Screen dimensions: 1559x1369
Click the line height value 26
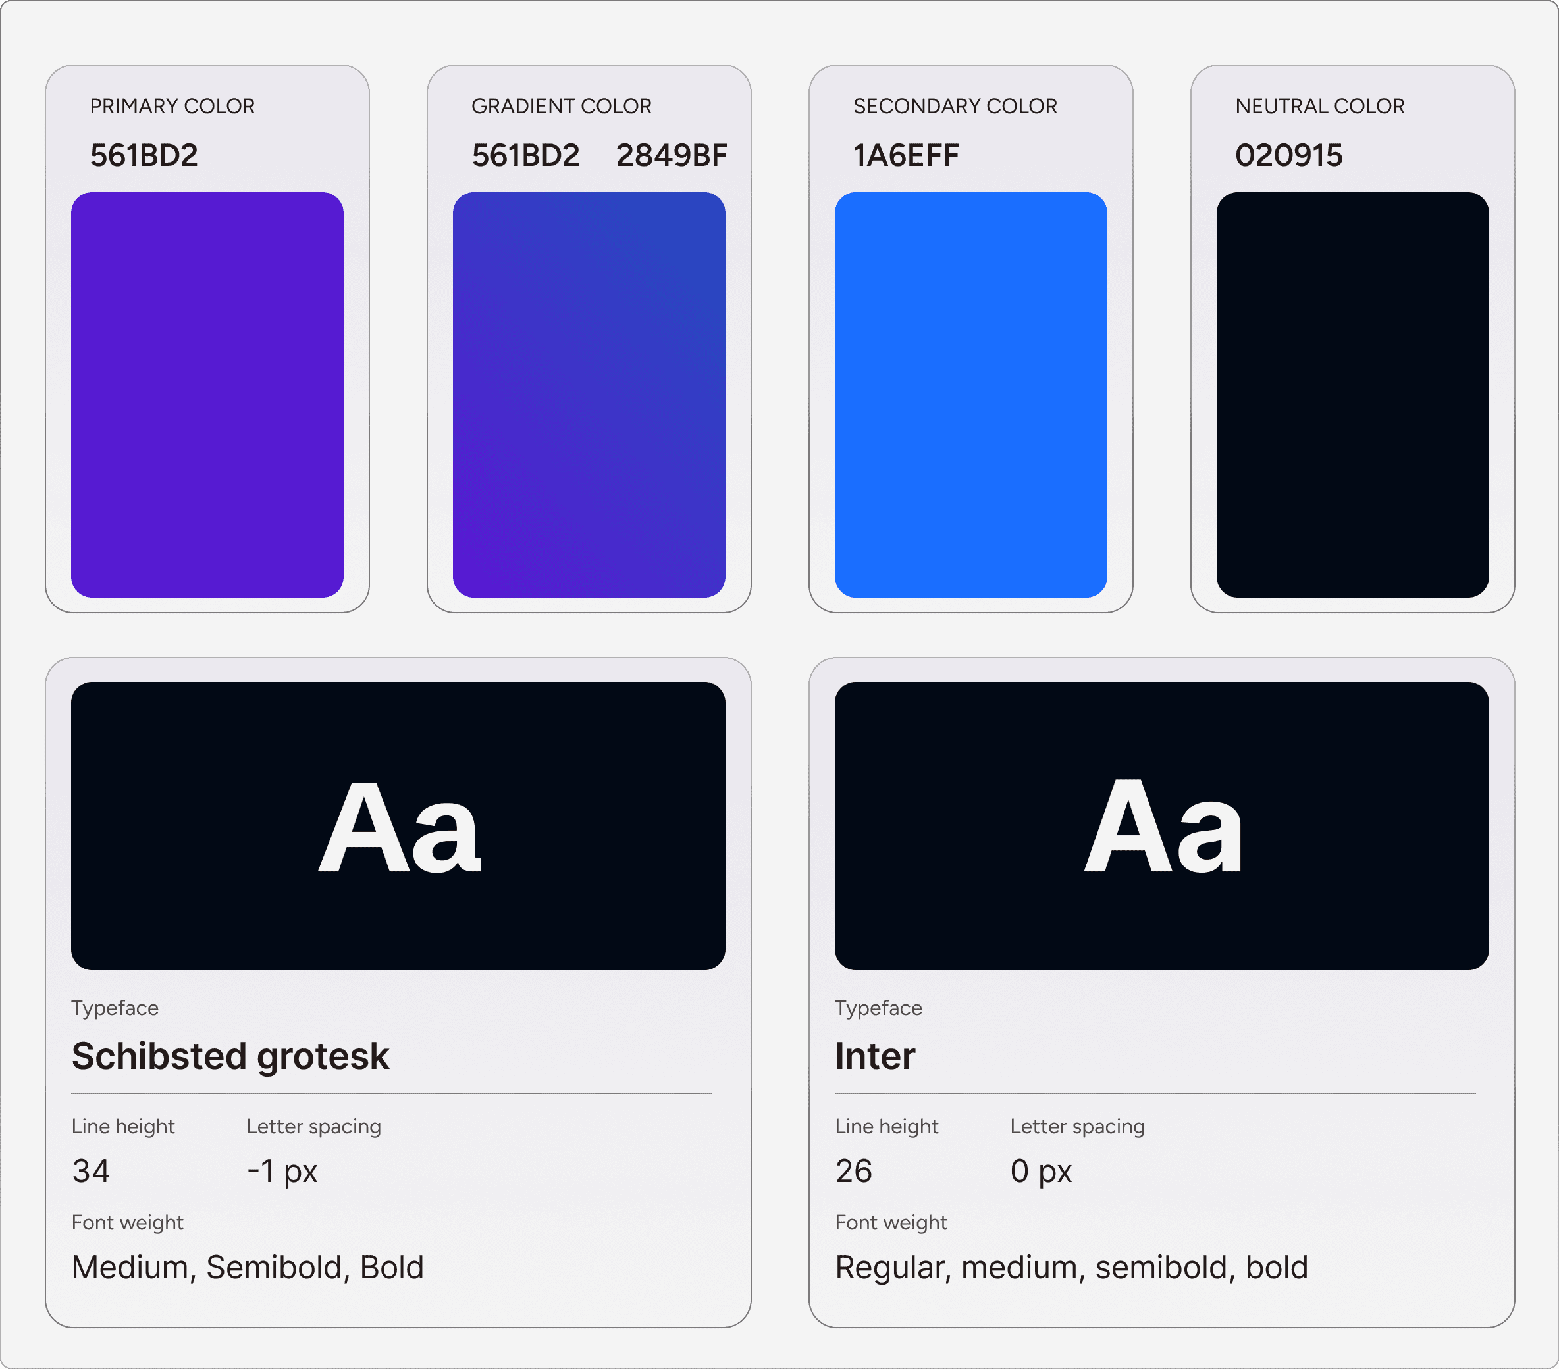coord(853,1171)
